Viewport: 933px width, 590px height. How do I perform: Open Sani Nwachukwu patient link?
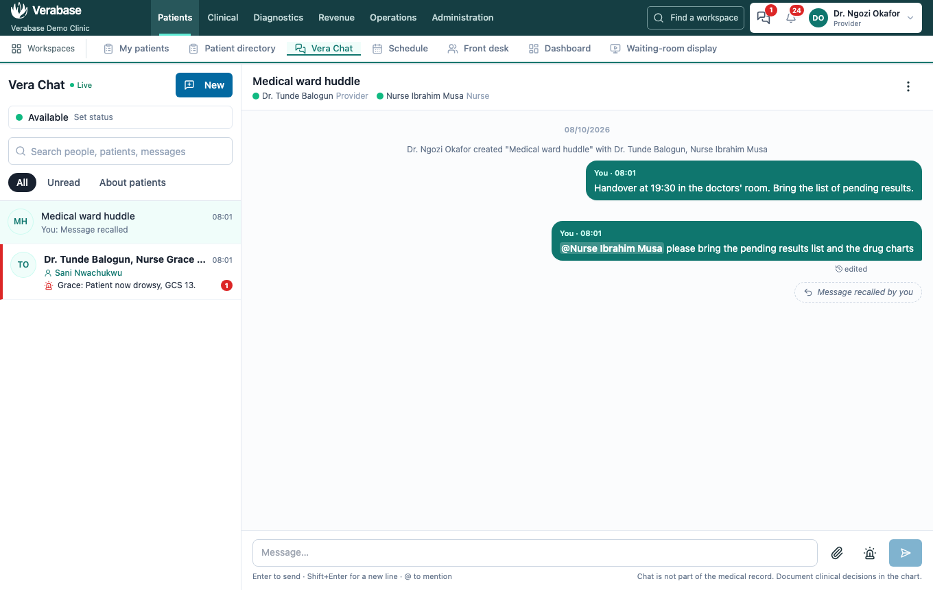click(83, 273)
